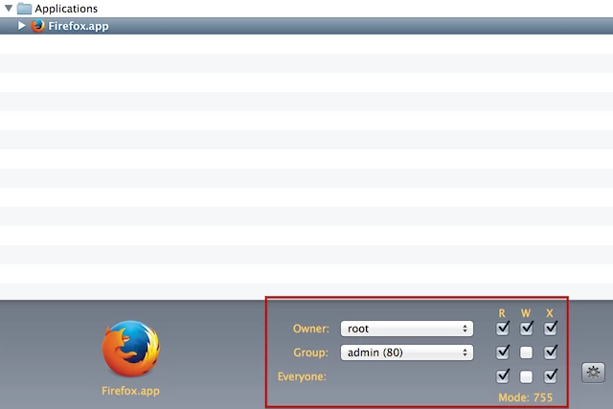Toggle Group execute permission checkbox
The height and width of the screenshot is (409, 613).
click(551, 352)
